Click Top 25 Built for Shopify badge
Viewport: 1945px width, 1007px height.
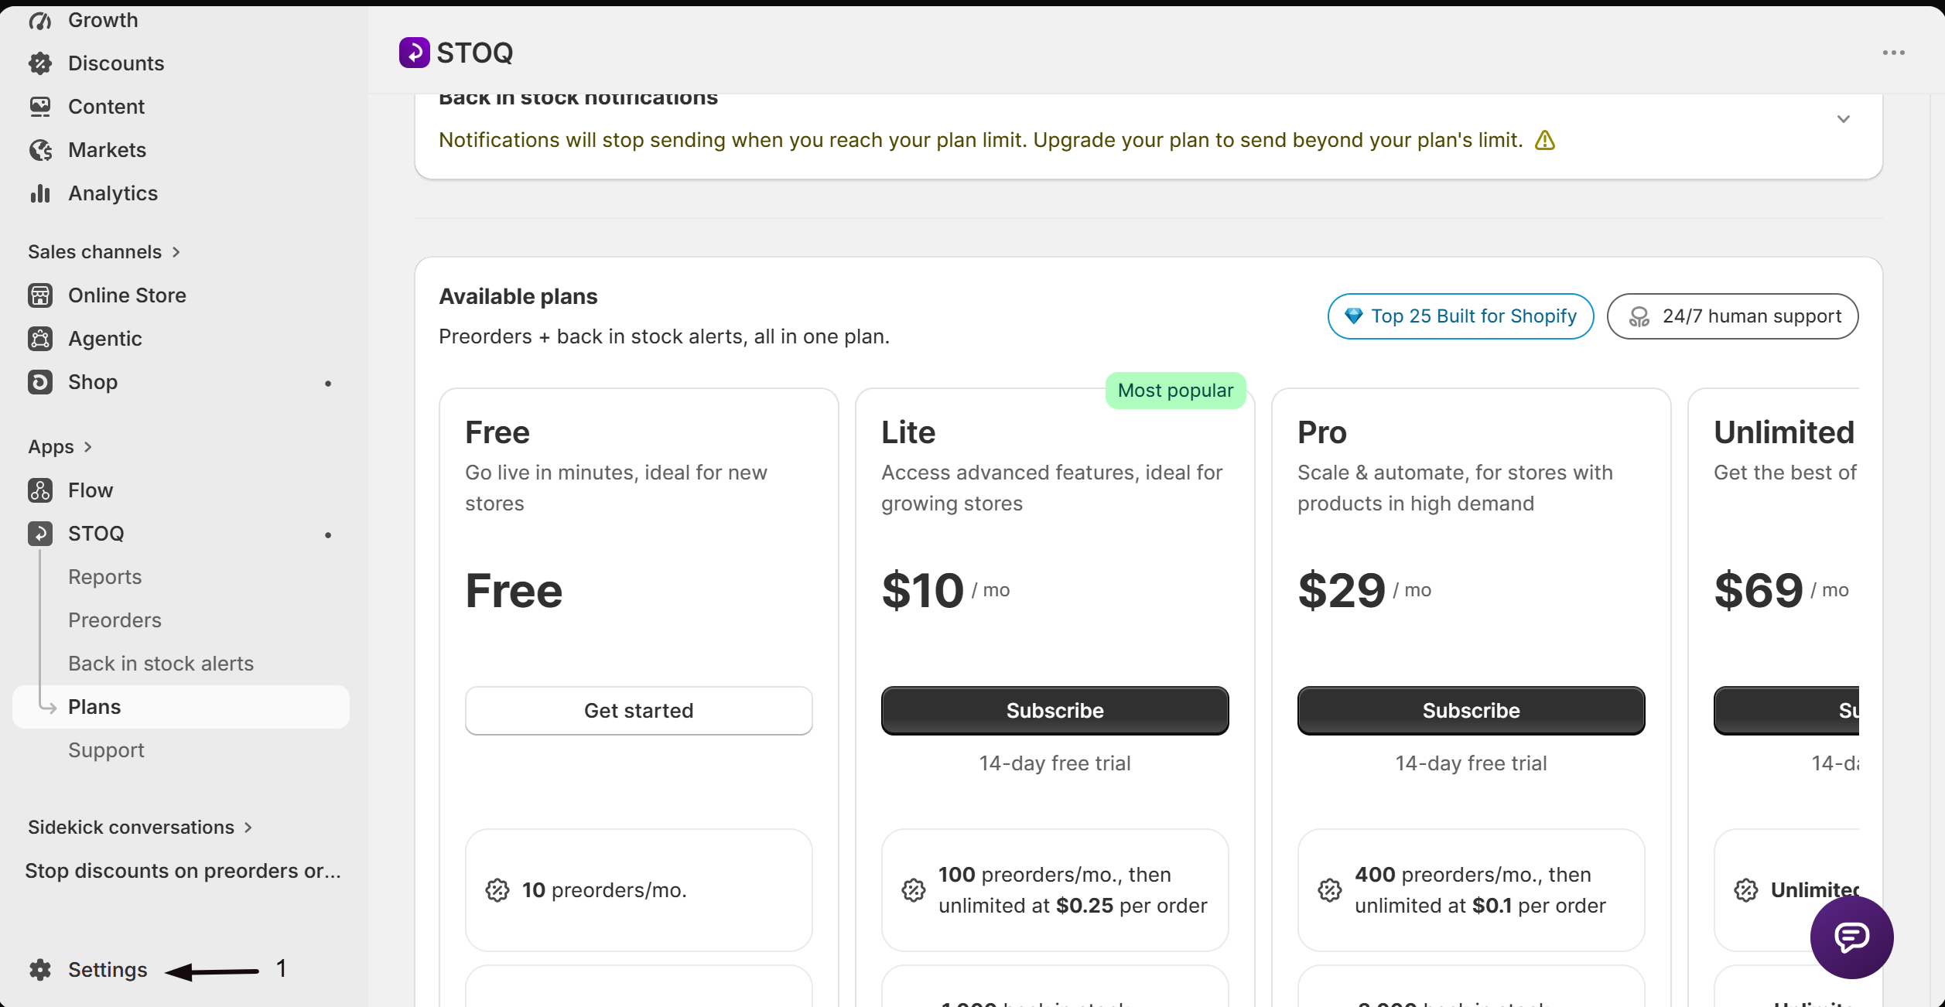click(x=1461, y=316)
